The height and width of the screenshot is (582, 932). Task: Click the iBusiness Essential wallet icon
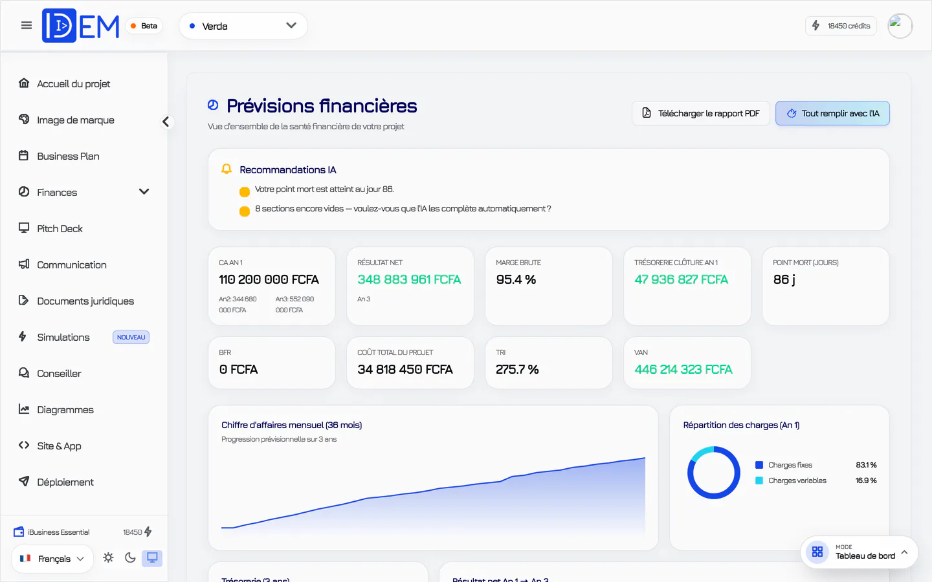19,532
